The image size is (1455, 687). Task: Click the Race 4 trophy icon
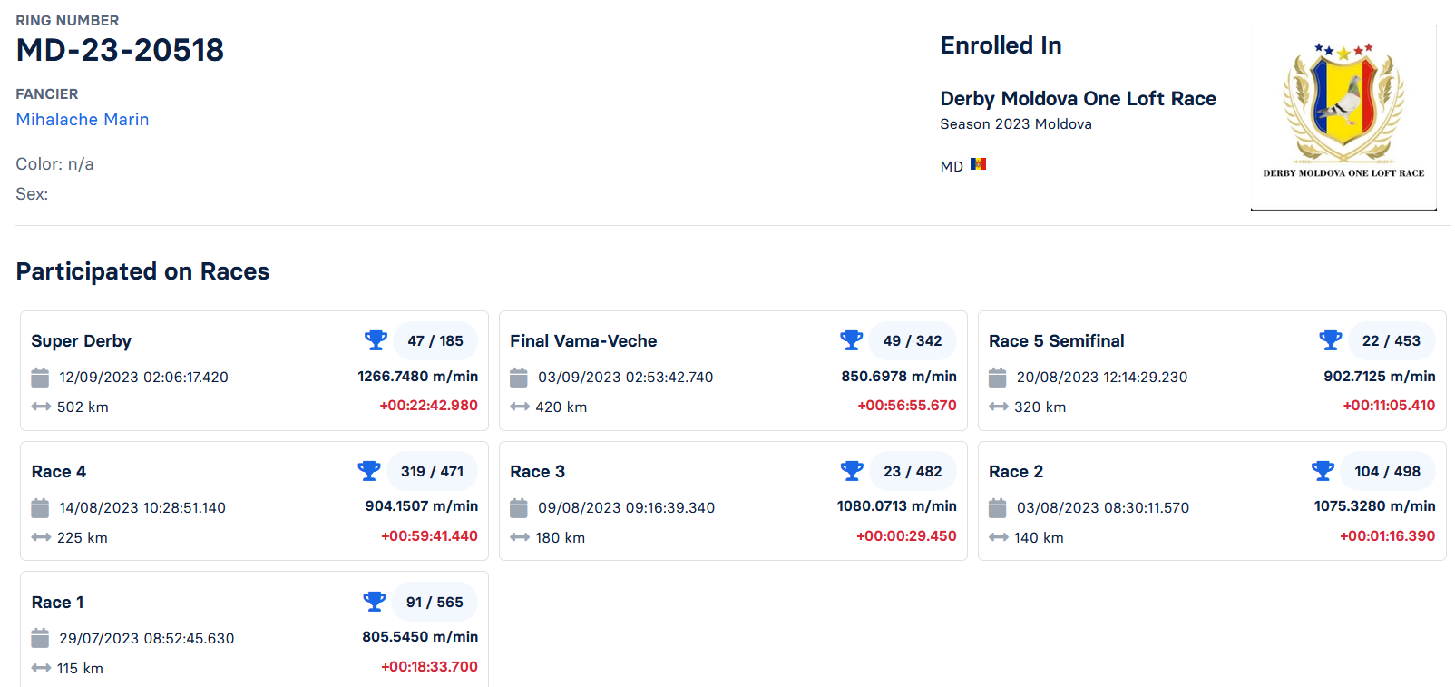(x=368, y=471)
